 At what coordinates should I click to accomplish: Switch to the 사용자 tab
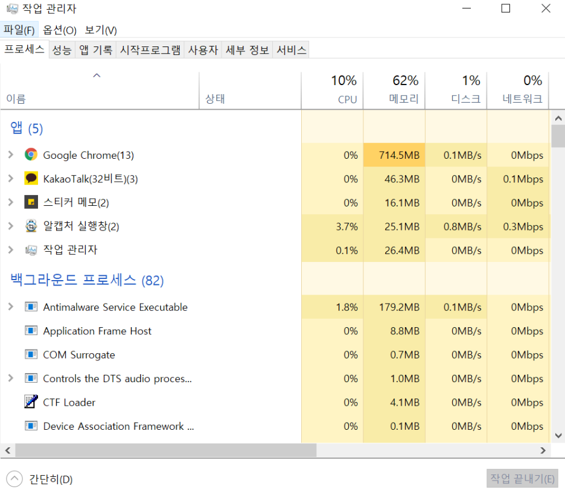coord(203,49)
